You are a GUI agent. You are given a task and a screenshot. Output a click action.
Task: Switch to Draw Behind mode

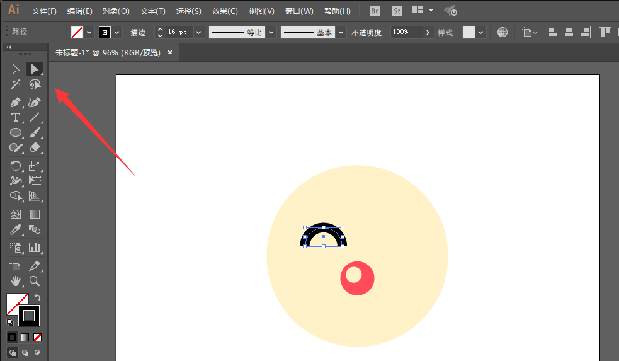(x=25, y=352)
